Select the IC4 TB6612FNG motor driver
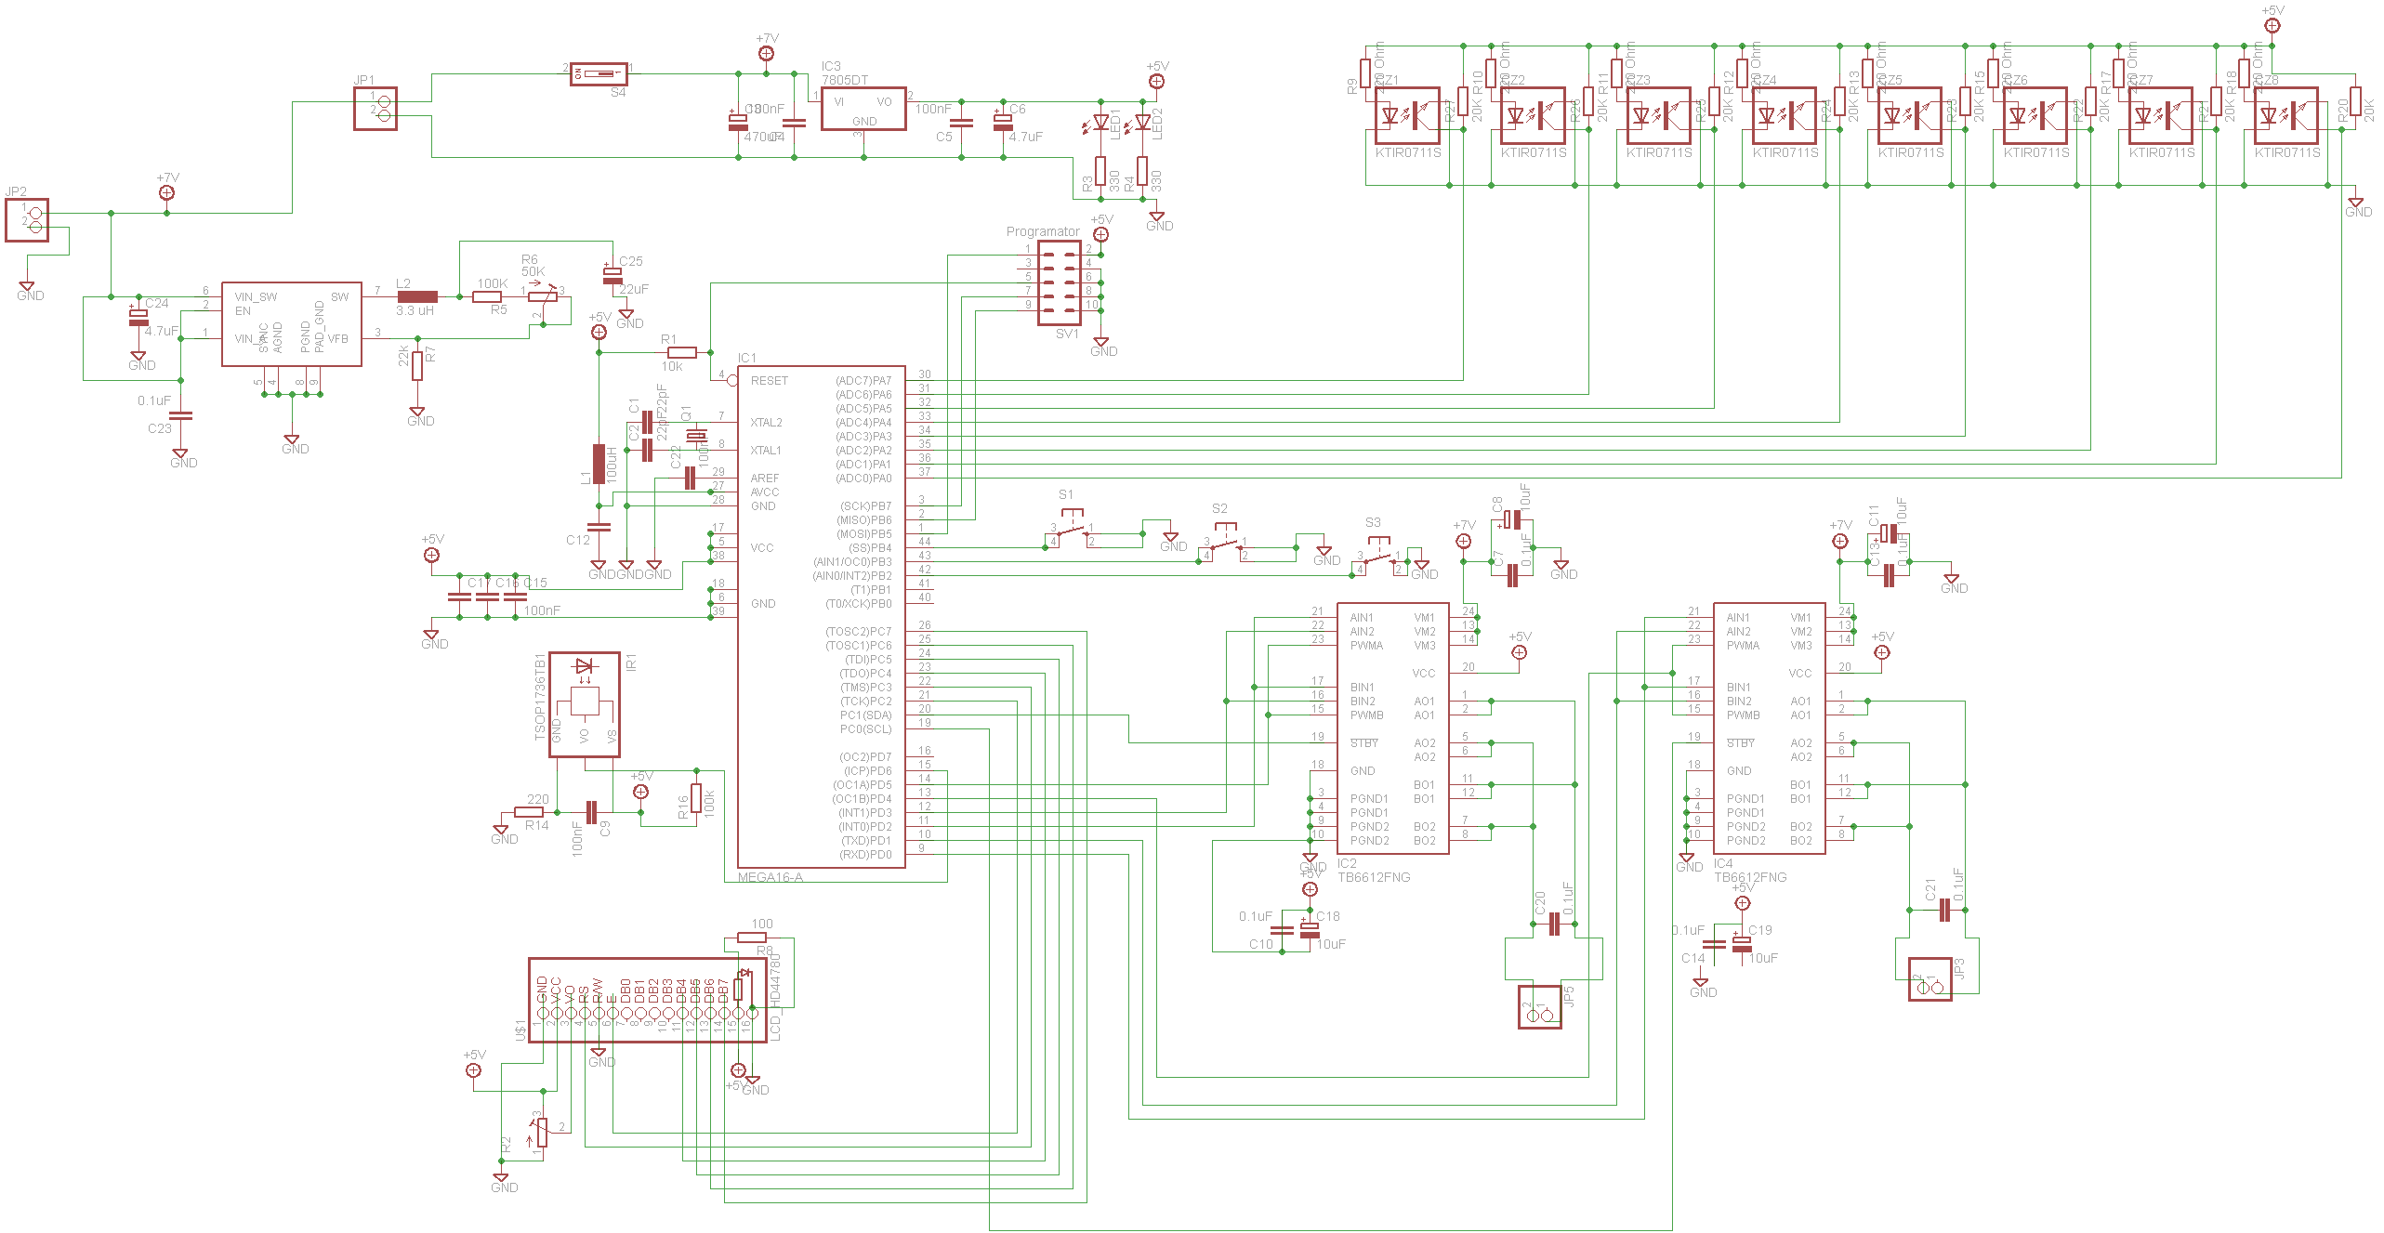The height and width of the screenshot is (1233, 2384). click(1769, 728)
